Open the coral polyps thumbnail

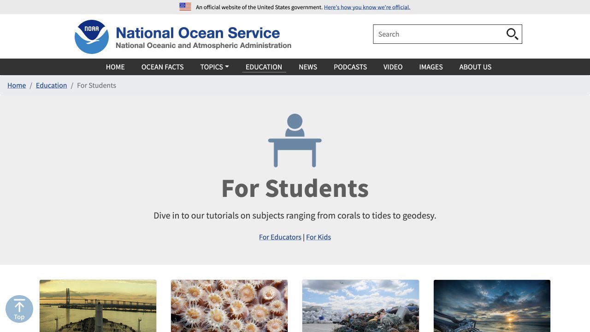coord(229,306)
